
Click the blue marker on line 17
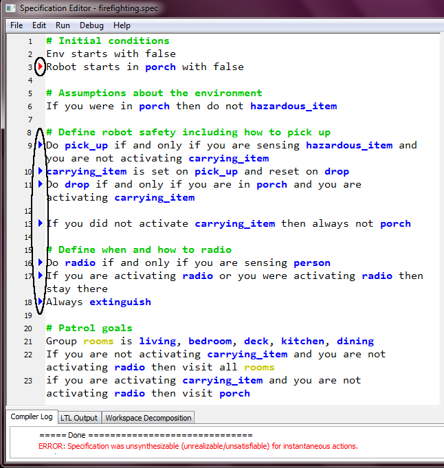(41, 276)
